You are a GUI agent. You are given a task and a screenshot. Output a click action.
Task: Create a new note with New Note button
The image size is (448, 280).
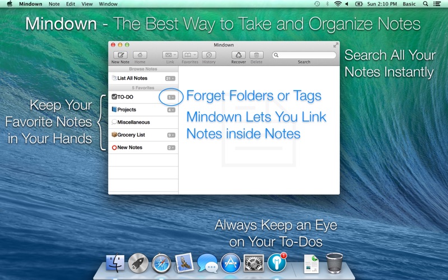[x=120, y=55]
